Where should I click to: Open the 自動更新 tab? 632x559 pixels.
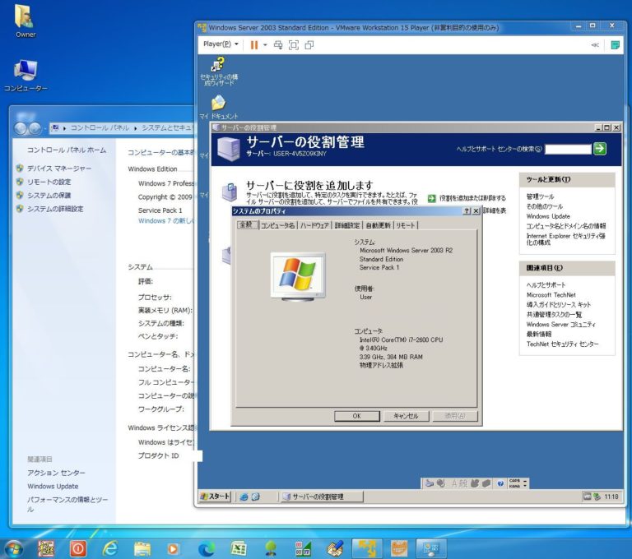tap(378, 225)
